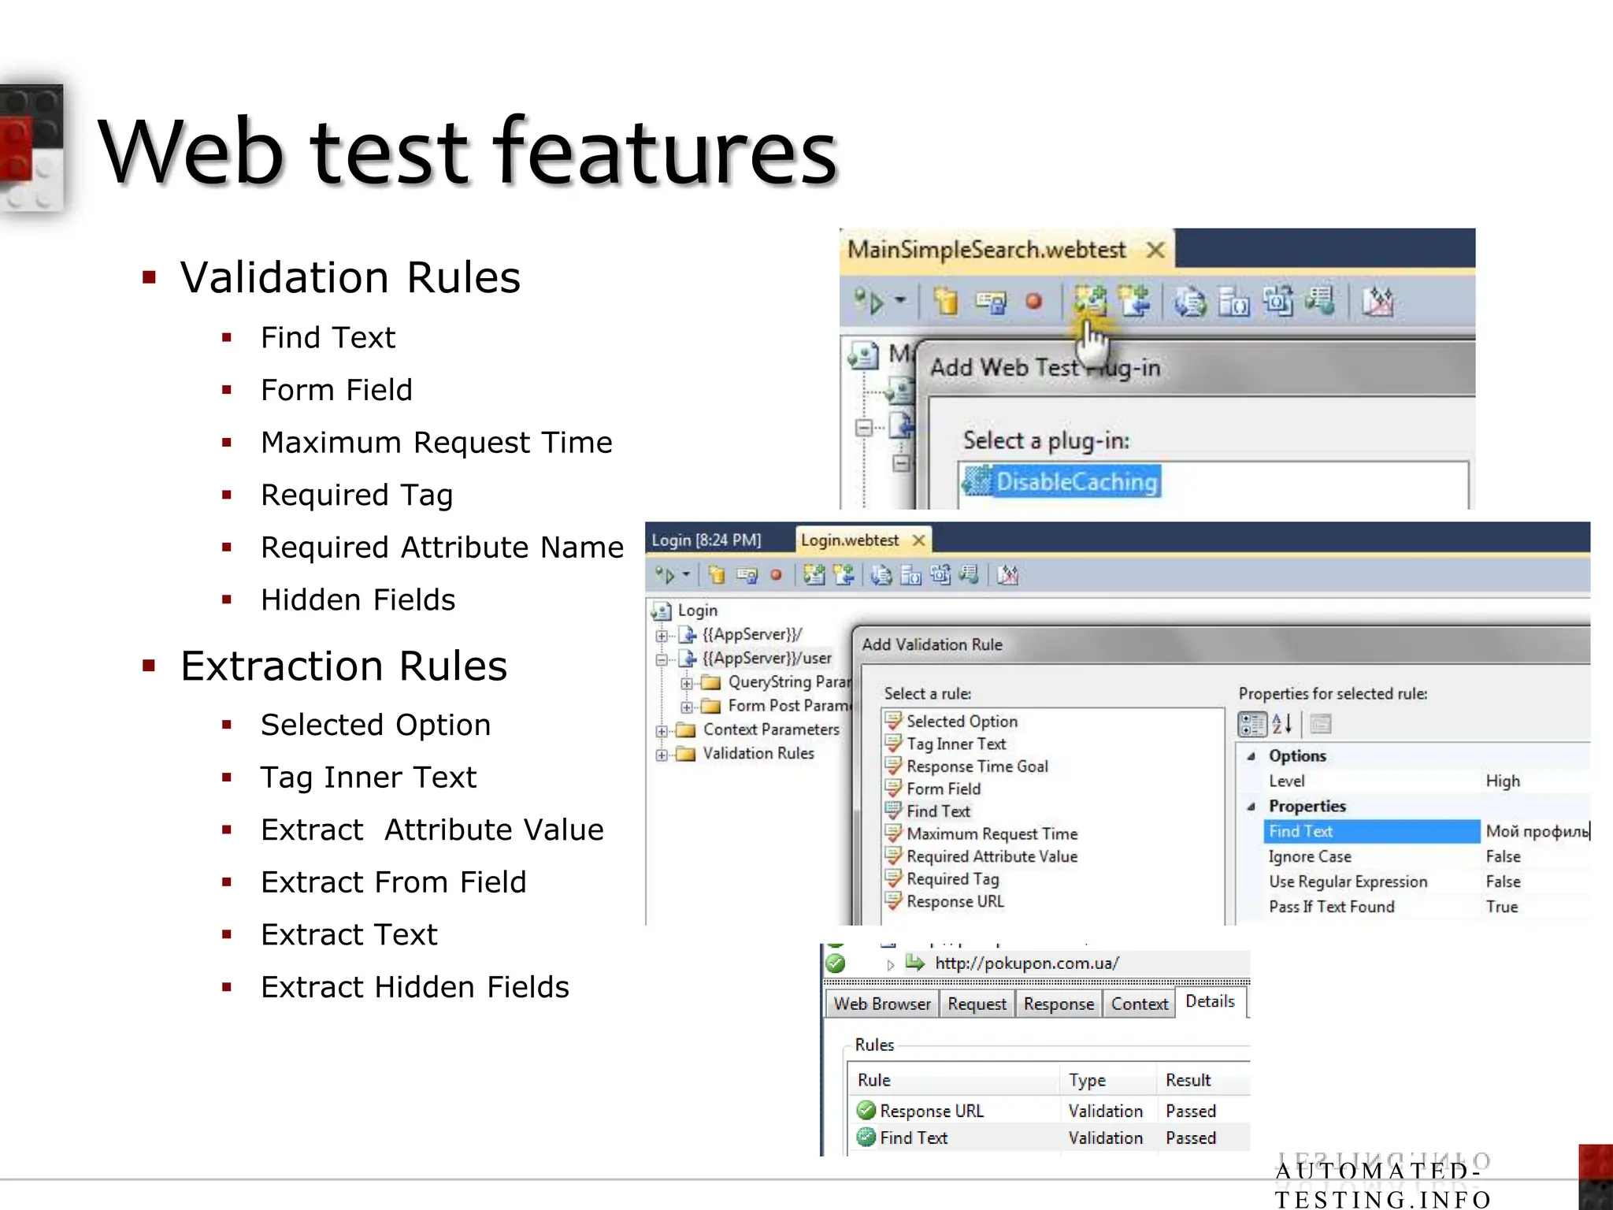This screenshot has height=1210, width=1613.
Task: Click Add Request Plug-in icon in MainSimpleSearch toolbar
Action: 1134,301
